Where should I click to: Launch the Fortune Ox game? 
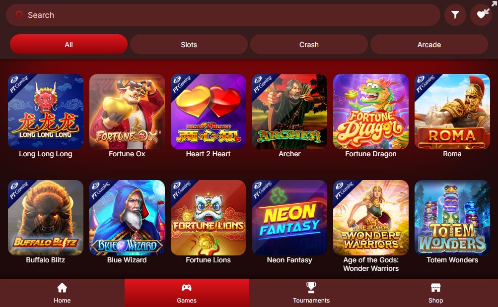tap(127, 112)
